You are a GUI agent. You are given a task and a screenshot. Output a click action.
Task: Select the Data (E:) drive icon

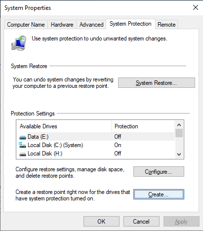[x=23, y=137]
